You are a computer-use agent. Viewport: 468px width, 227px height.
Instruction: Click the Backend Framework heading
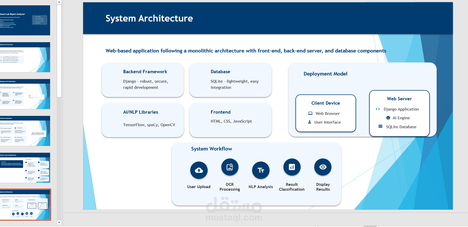click(x=145, y=72)
